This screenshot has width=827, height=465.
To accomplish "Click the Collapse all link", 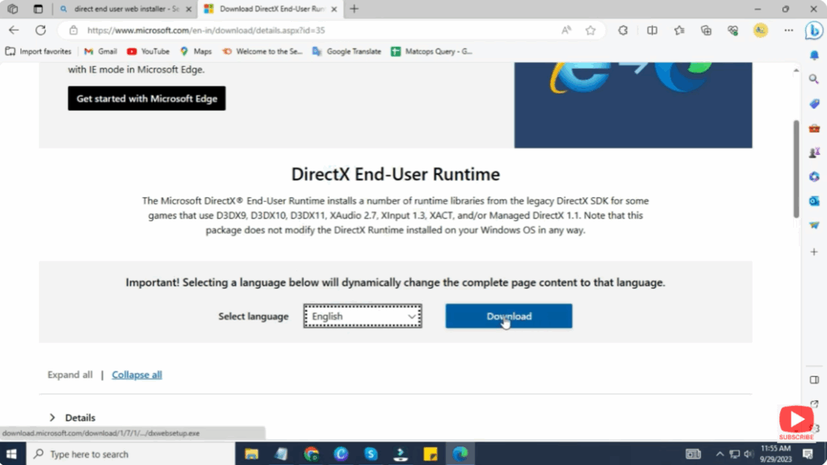I will click(136, 374).
